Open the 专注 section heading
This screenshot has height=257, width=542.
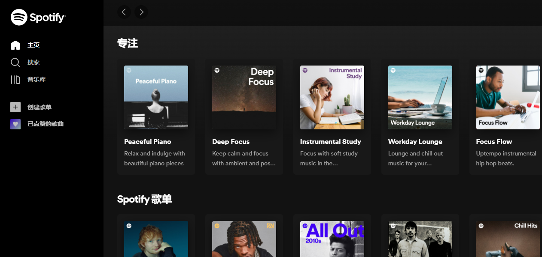click(x=128, y=43)
